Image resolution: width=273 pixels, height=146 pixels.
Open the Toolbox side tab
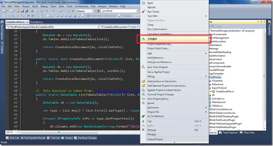[x=2, y=48]
